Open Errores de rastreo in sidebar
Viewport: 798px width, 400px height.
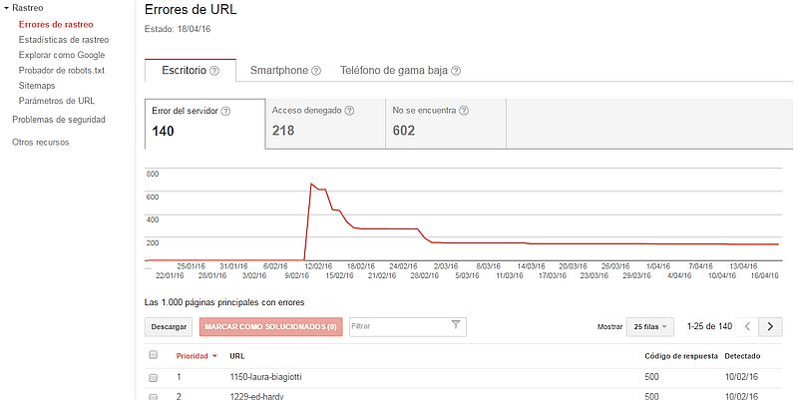[56, 24]
